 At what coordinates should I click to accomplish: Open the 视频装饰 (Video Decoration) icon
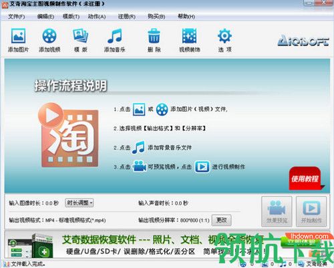click(189, 35)
